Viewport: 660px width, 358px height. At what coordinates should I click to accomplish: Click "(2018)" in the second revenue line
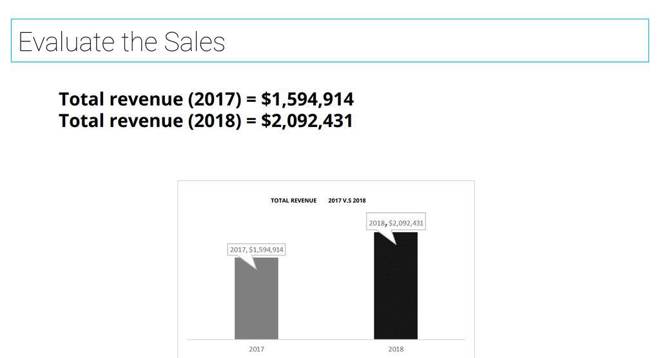point(215,121)
